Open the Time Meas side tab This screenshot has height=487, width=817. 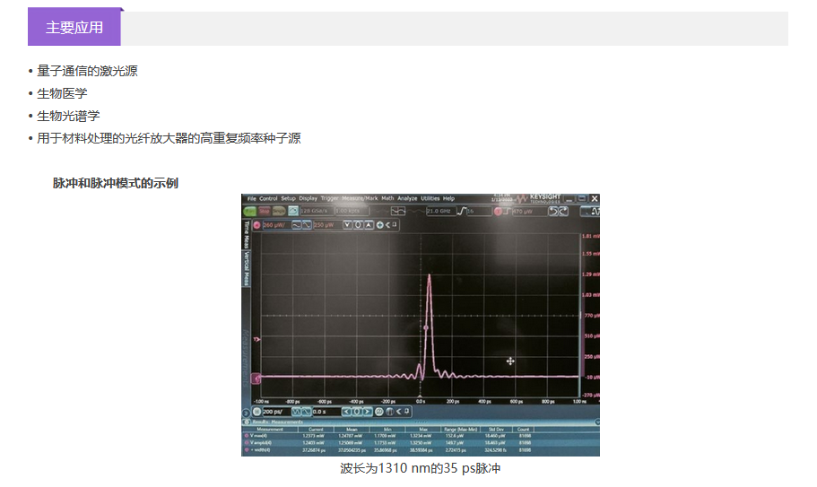[x=246, y=234]
